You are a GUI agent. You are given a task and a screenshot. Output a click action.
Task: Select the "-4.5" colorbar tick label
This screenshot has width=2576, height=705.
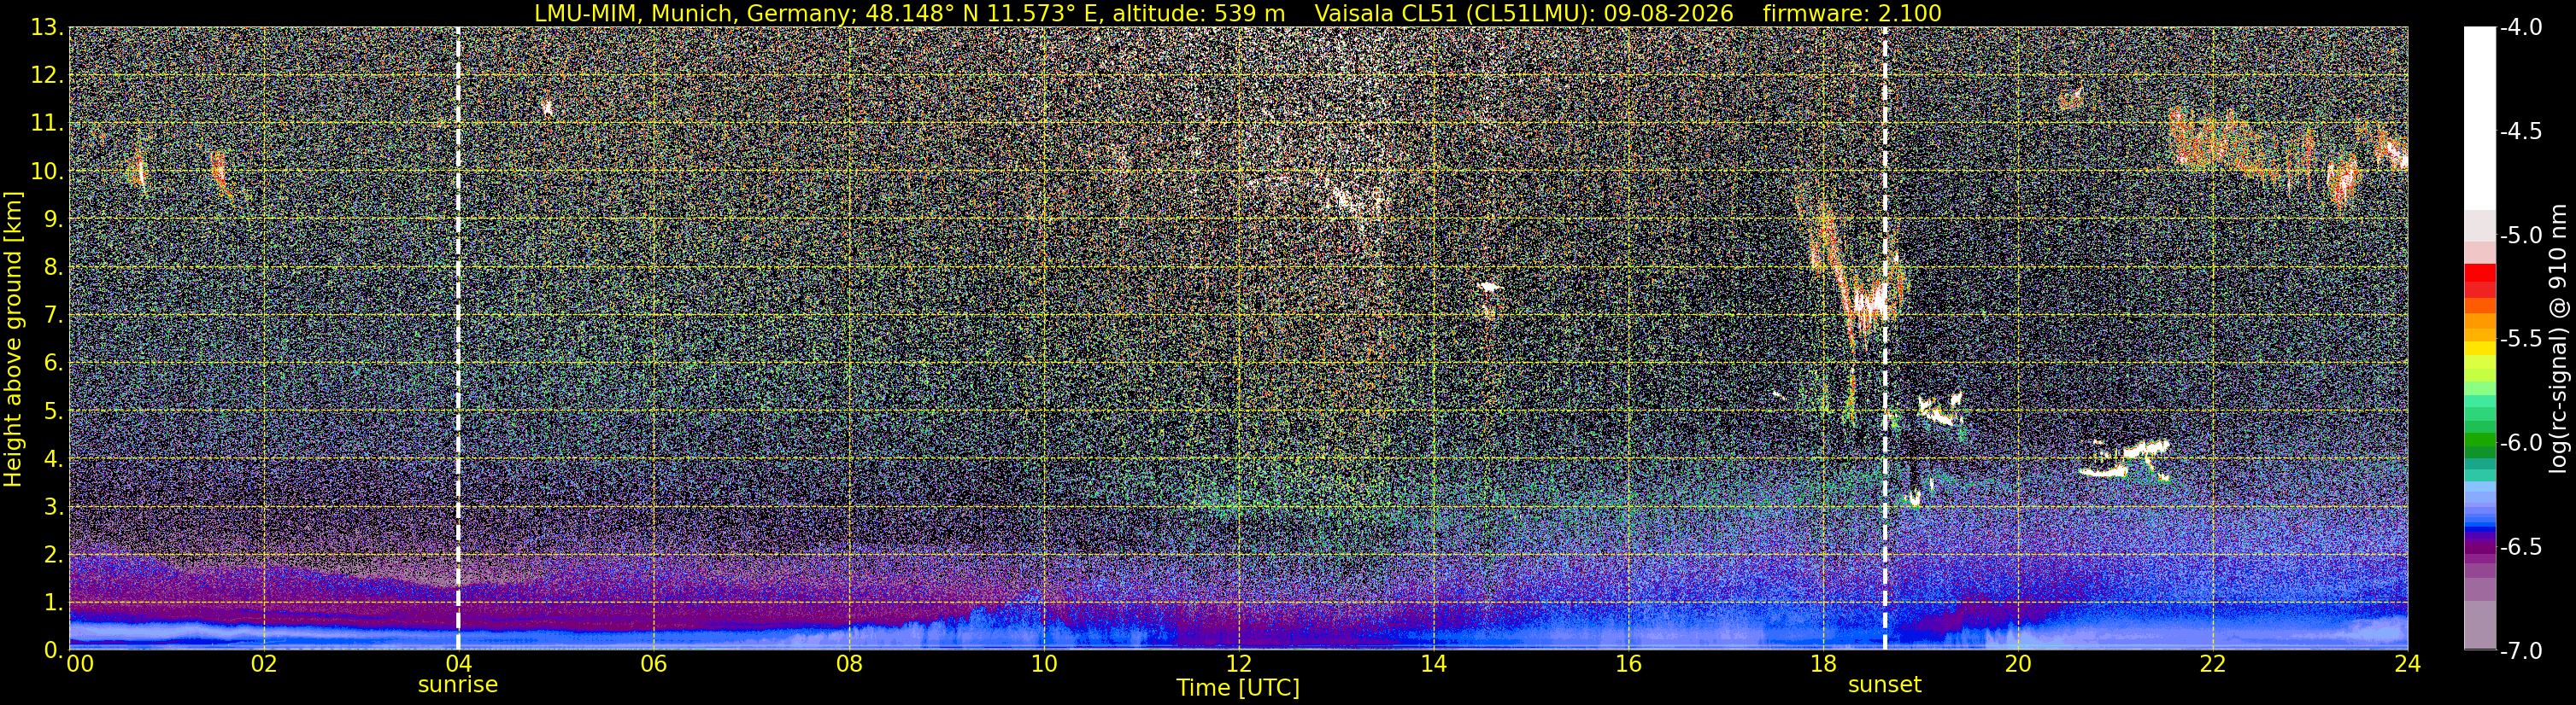2521,131
